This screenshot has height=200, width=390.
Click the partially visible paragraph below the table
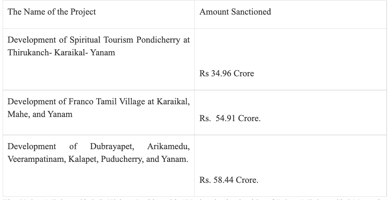click(195, 199)
